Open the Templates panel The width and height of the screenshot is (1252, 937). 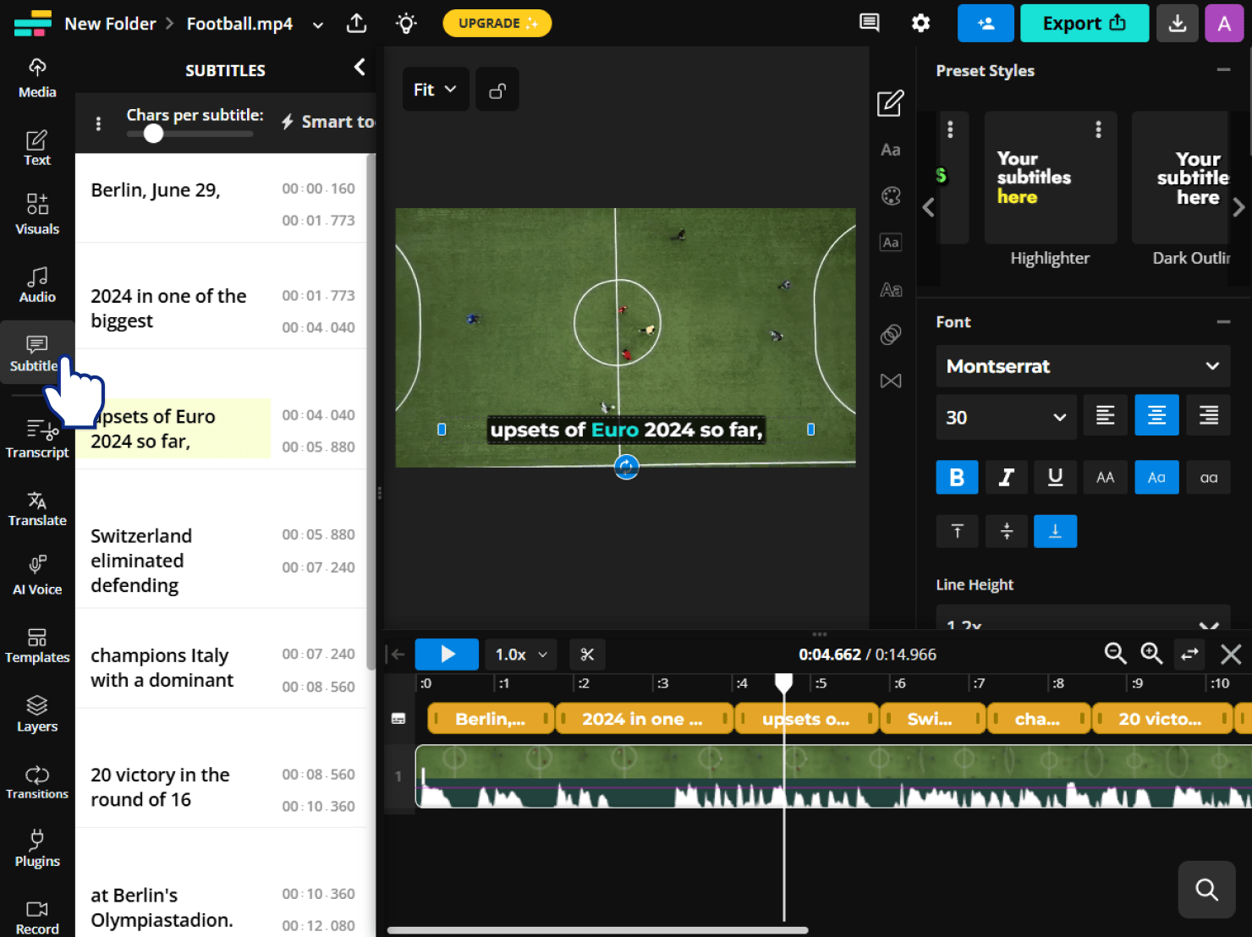(36, 644)
